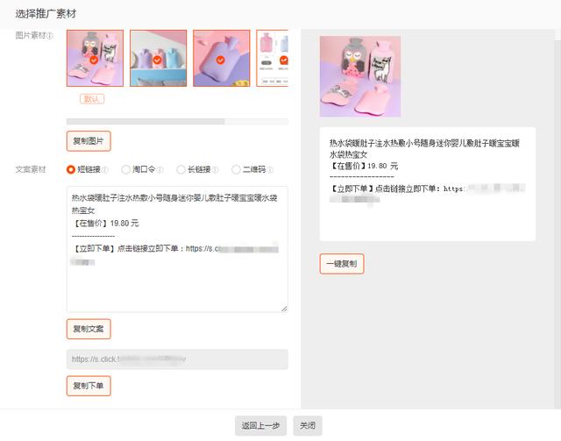Click the 复制下单 button
The height and width of the screenshot is (441, 561).
[x=89, y=386]
